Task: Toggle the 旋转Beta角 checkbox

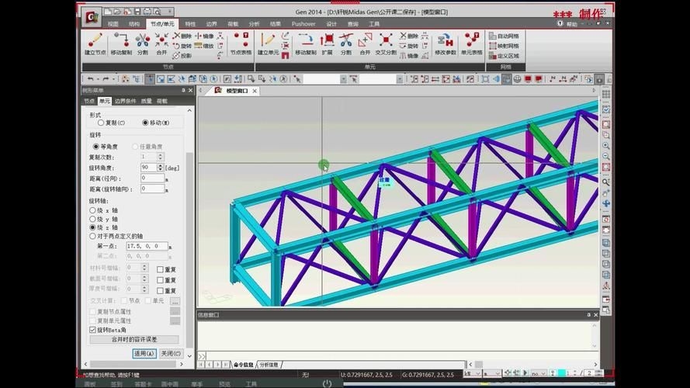Action: pos(93,330)
